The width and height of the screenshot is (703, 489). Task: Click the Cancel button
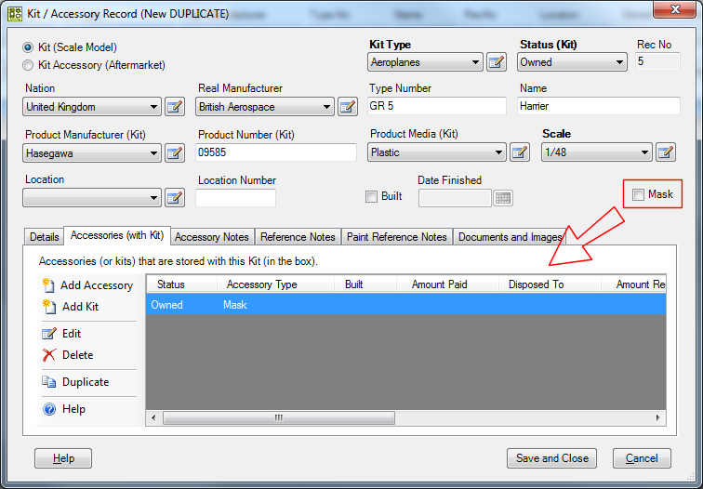(x=642, y=458)
